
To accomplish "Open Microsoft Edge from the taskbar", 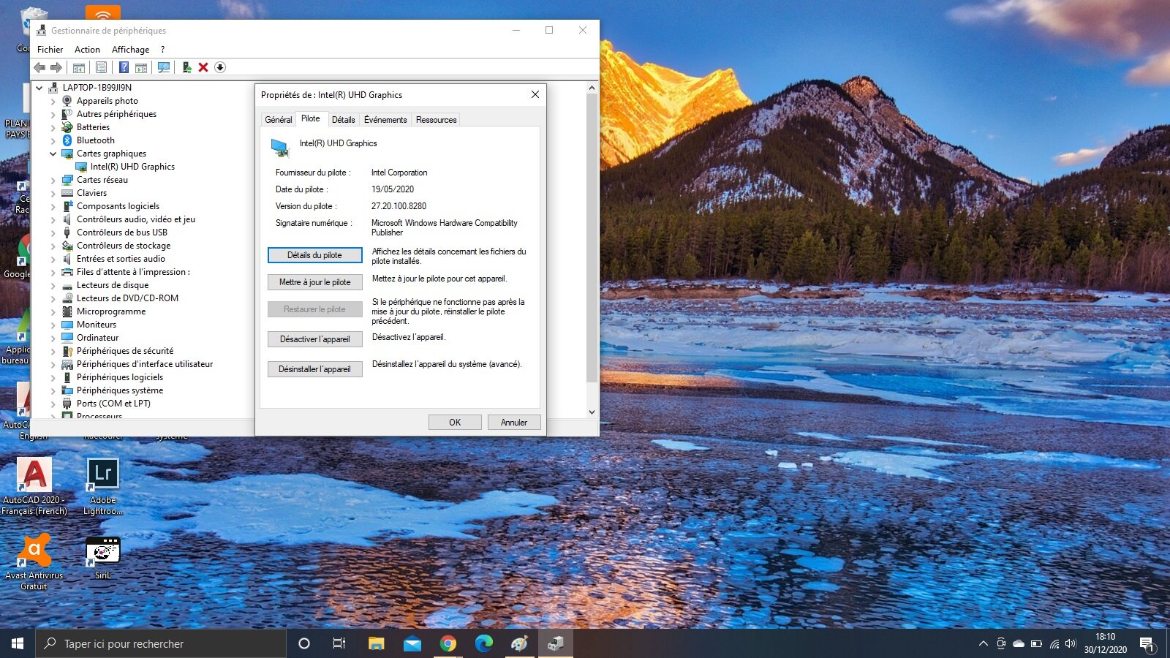I will pos(484,643).
